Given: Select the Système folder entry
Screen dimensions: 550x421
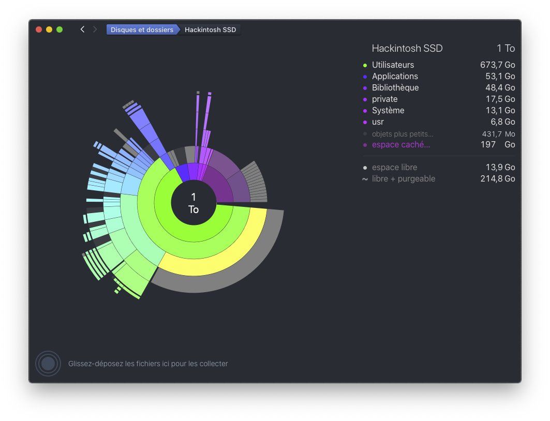Looking at the screenshot, I should pyautogui.click(x=388, y=111).
